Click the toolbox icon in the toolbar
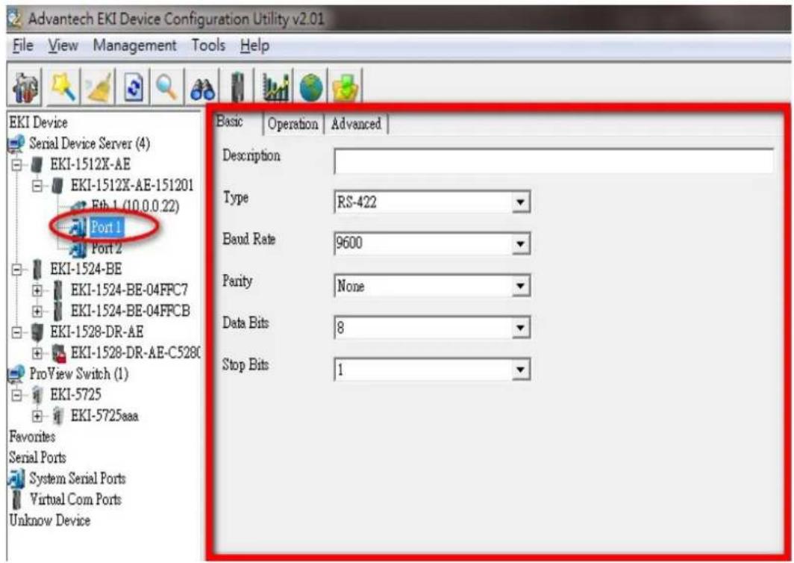Image resolution: width=794 pixels, height=563 pixels. pos(25,87)
